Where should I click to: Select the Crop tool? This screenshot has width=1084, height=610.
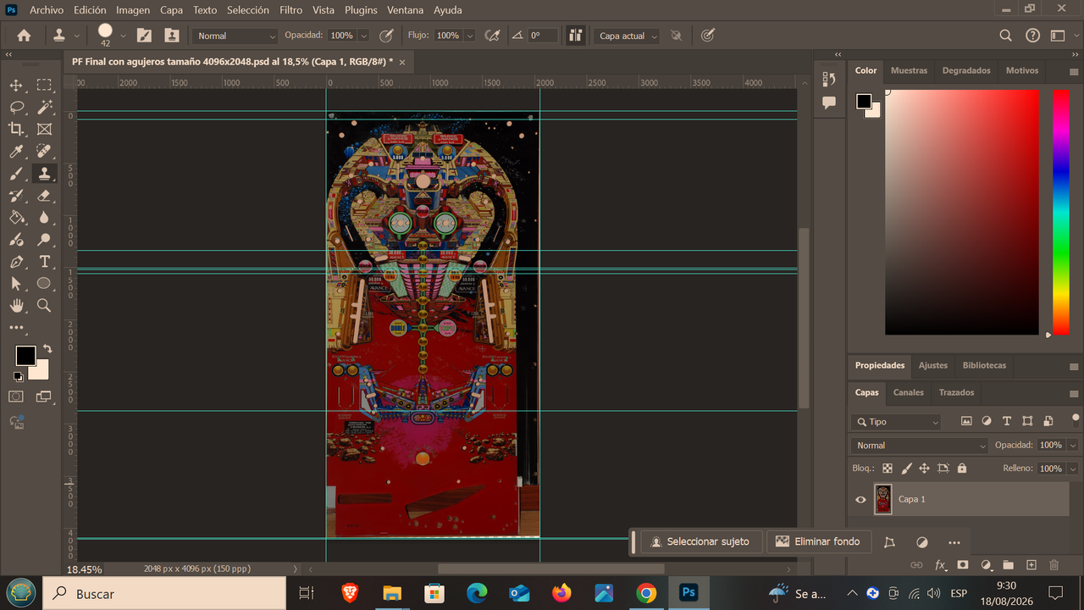16,130
